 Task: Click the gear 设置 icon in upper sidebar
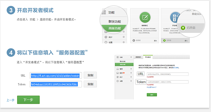point(106,42)
